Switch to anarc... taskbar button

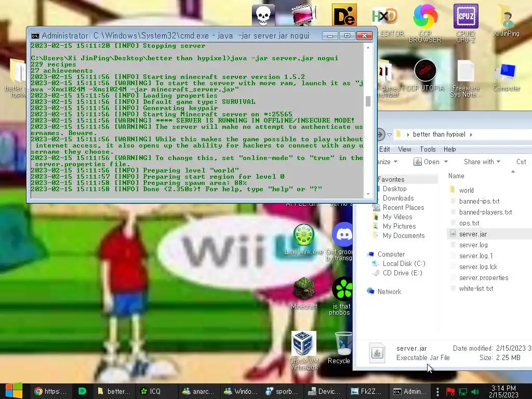pos(198,392)
